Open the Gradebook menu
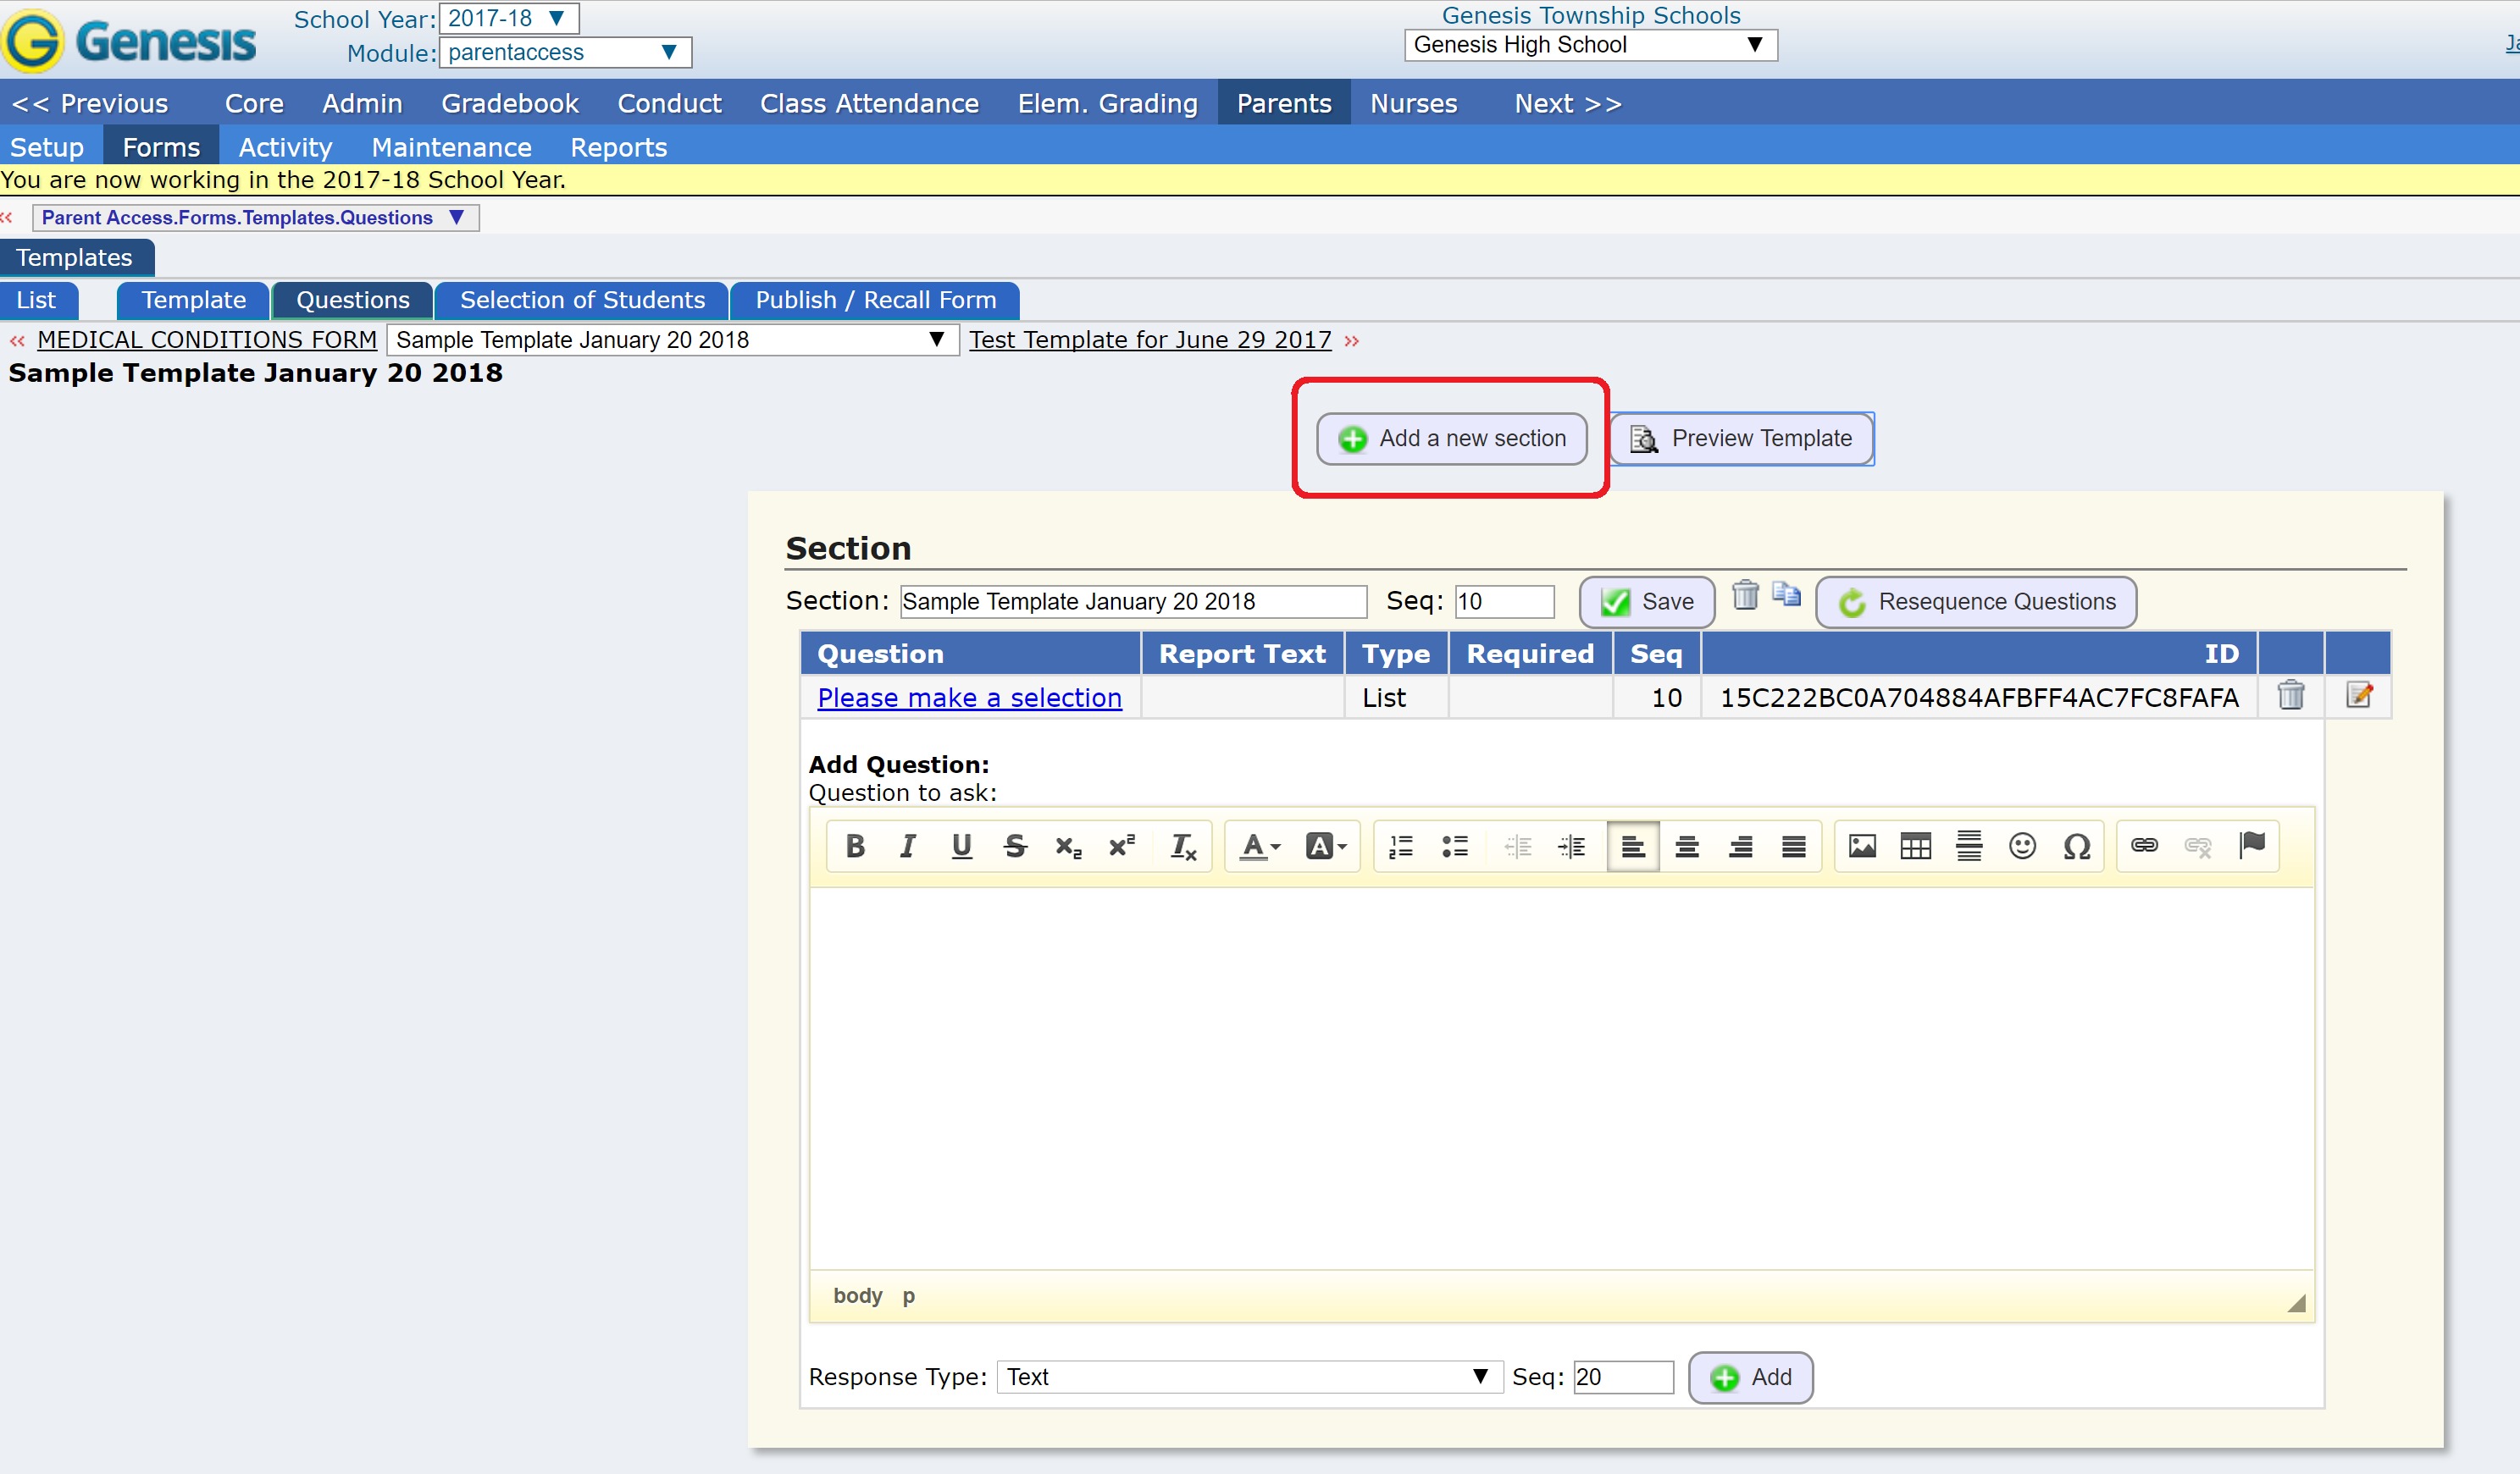The height and width of the screenshot is (1474, 2520). tap(509, 103)
